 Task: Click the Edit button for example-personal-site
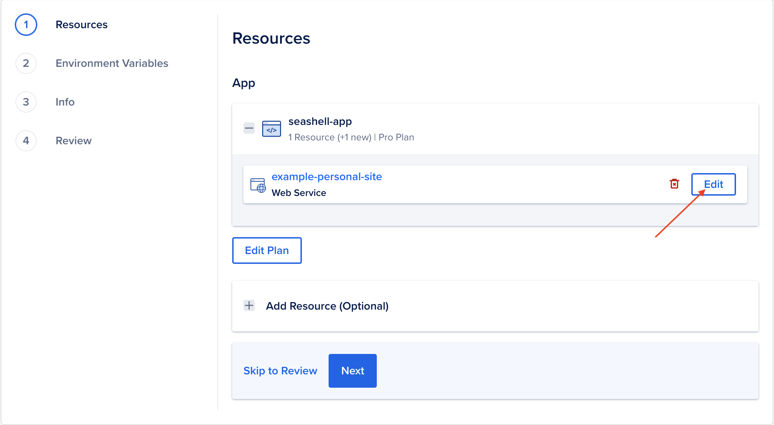point(713,184)
